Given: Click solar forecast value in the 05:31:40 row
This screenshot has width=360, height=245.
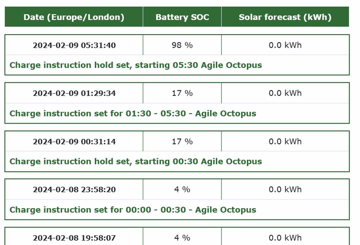Looking at the screenshot, I should (x=285, y=45).
